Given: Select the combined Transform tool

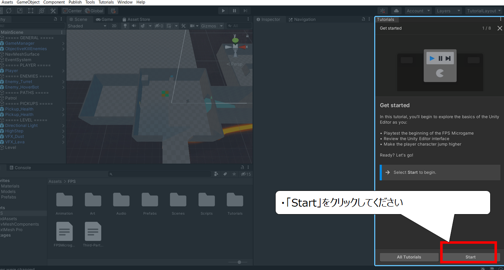Looking at the screenshot, I should [x=42, y=11].
